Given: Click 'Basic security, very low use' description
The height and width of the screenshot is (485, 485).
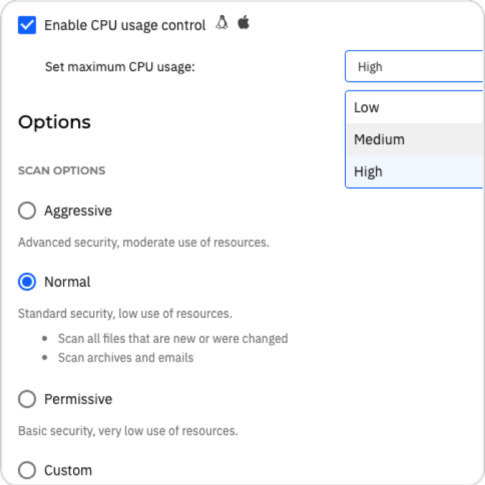Looking at the screenshot, I should [x=128, y=431].
